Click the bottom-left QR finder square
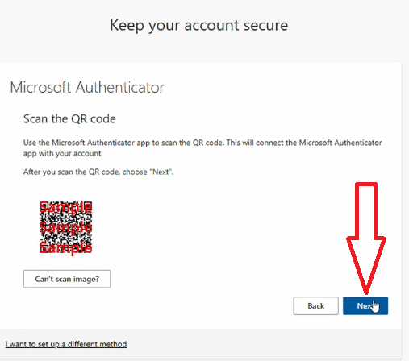Image resolution: width=409 pixels, height=361 pixels. 44,249
